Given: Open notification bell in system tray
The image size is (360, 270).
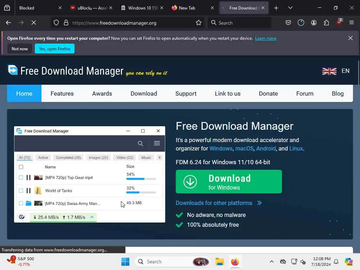Looking at the screenshot, I should pos(336,262).
